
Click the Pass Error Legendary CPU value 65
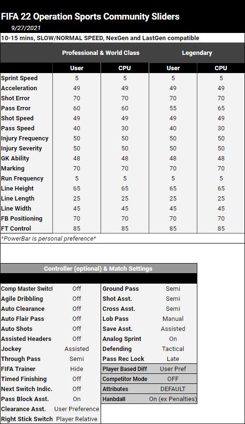click(221, 108)
